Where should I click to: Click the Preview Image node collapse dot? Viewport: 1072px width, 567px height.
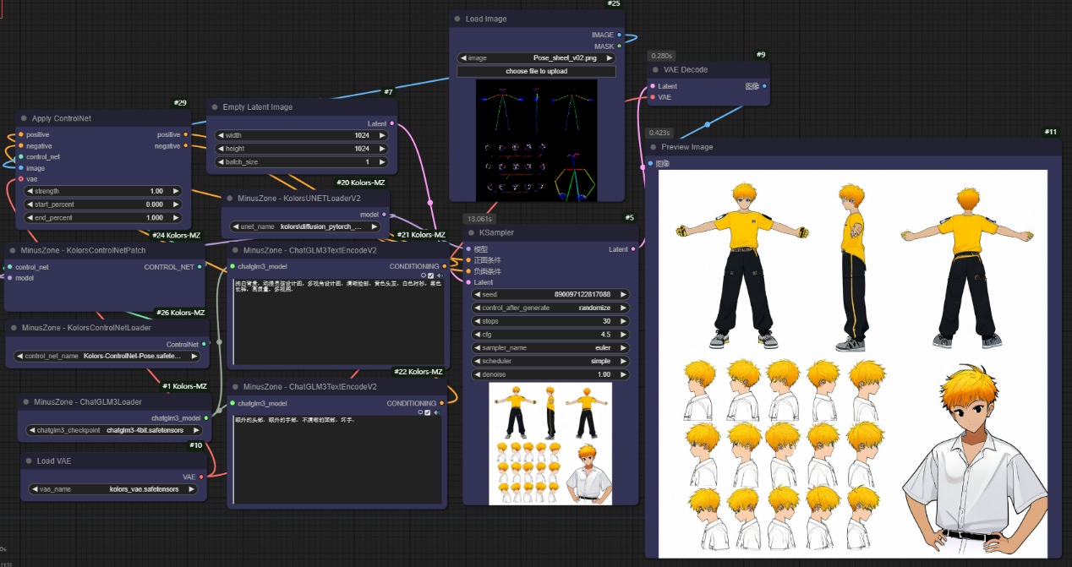pyautogui.click(x=654, y=147)
